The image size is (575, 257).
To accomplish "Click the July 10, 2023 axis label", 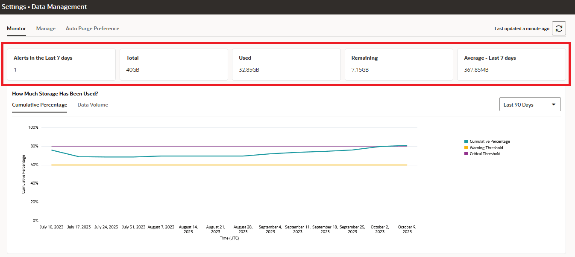I will 51,227.
